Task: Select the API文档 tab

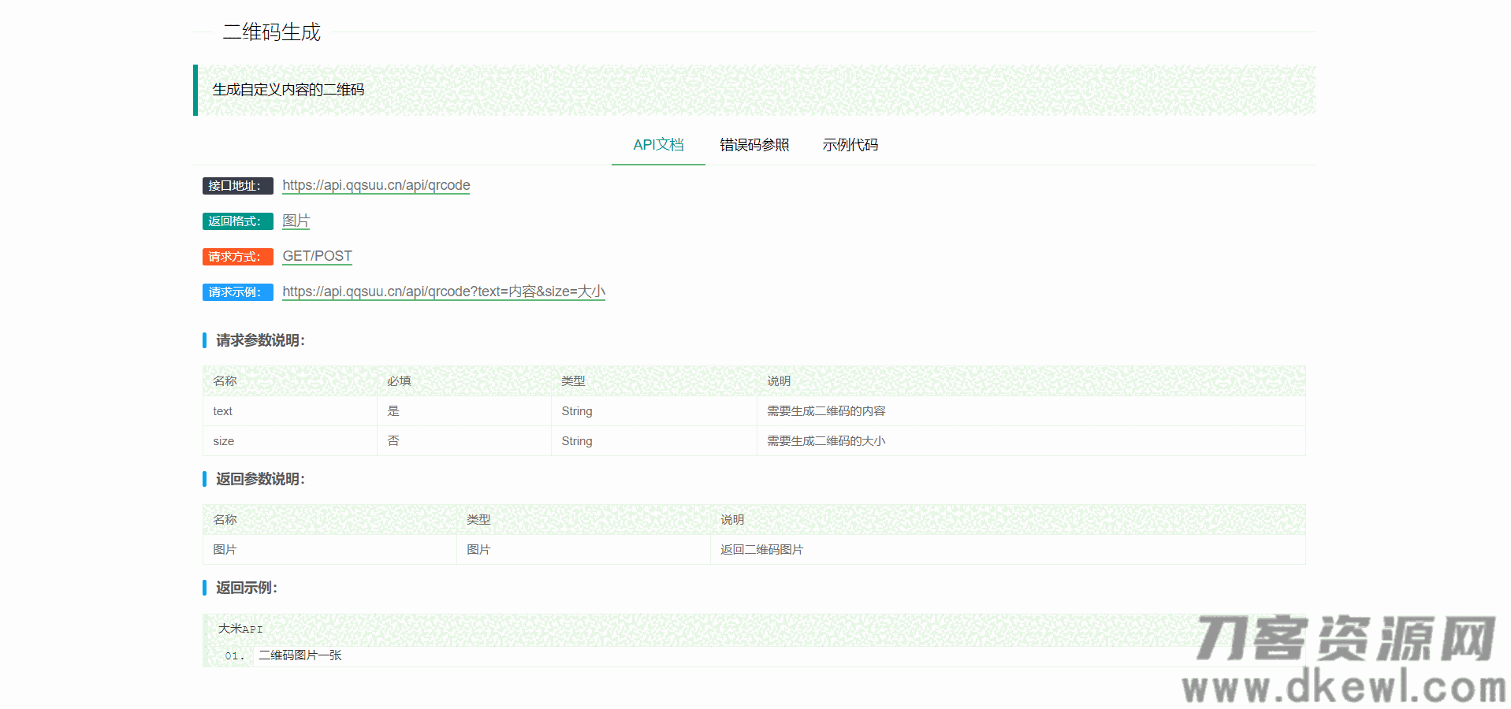Action: (x=658, y=145)
